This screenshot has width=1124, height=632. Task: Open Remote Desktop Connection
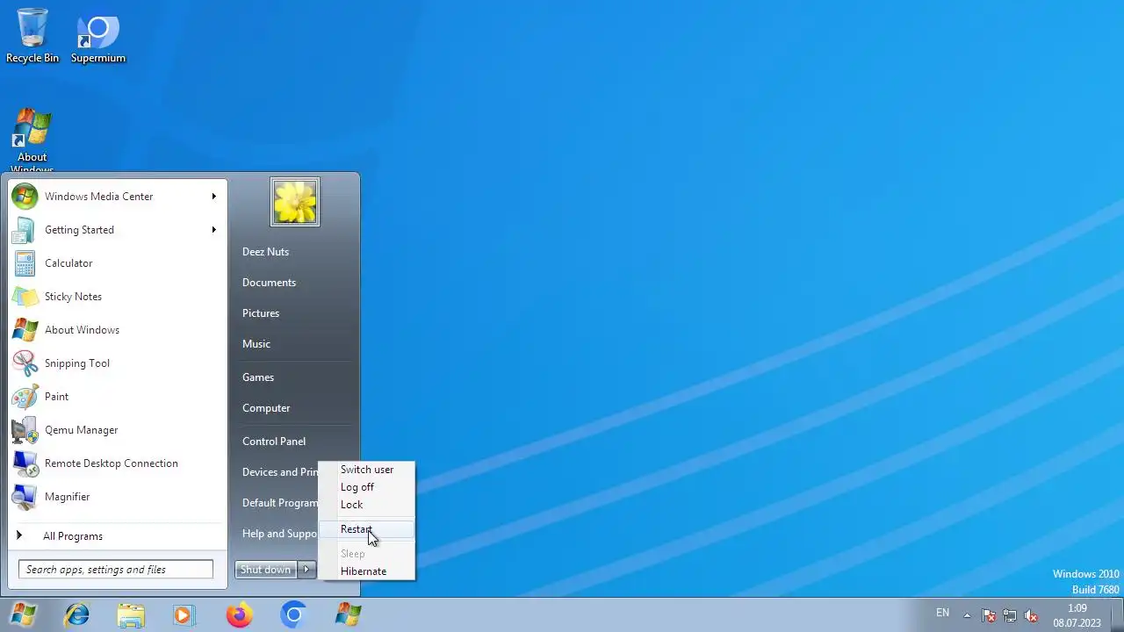click(x=118, y=463)
